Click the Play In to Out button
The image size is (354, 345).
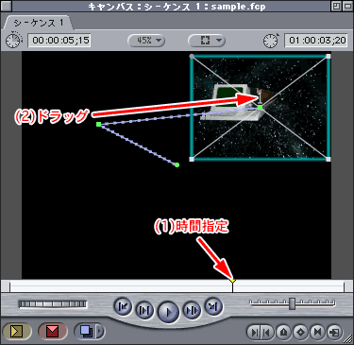click(x=144, y=310)
